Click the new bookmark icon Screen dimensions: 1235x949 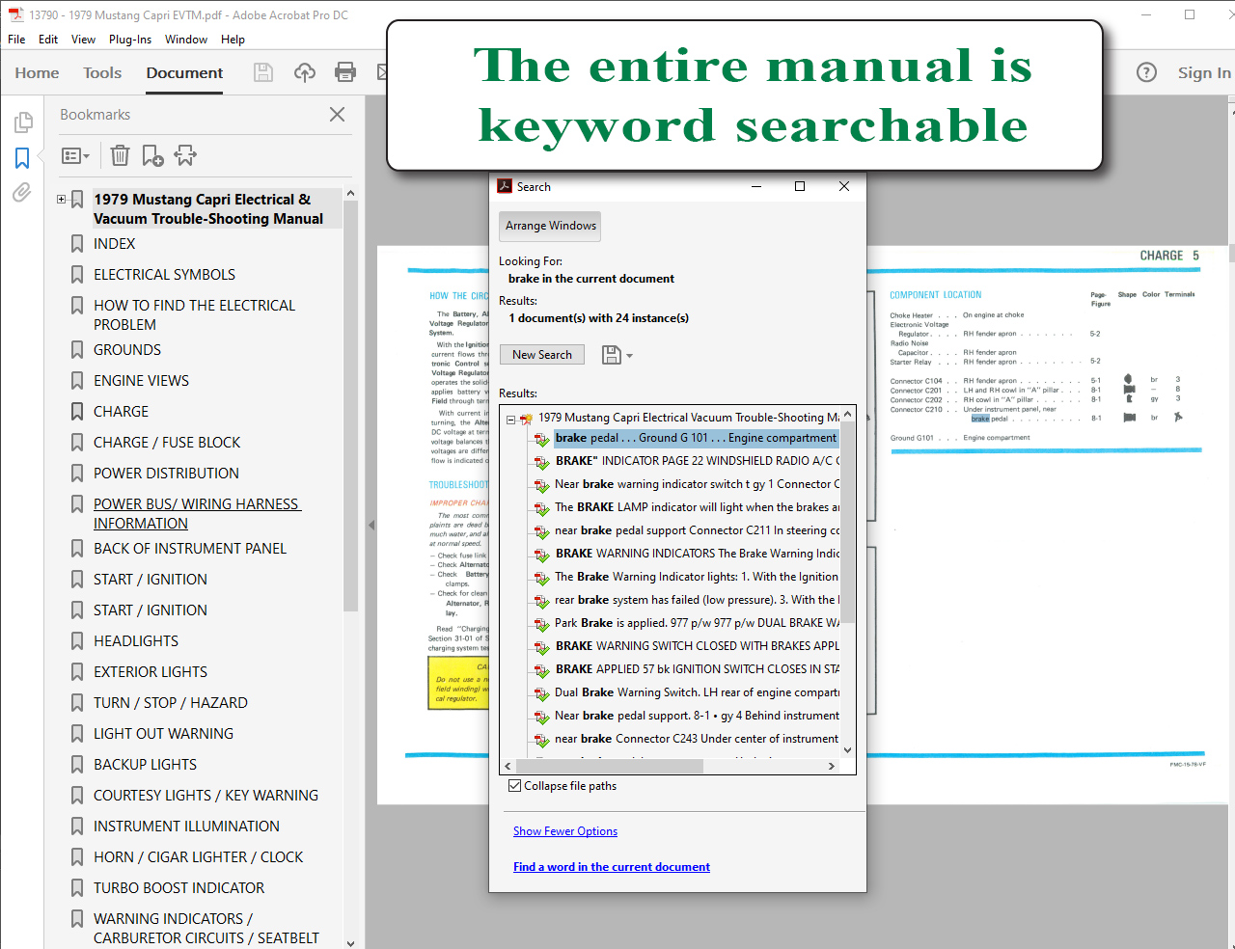pos(152,155)
